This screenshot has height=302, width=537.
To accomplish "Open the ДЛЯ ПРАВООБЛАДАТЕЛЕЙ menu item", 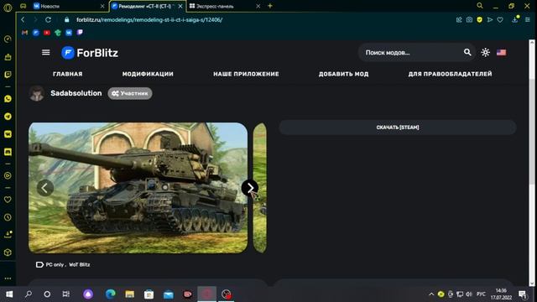I will click(450, 74).
